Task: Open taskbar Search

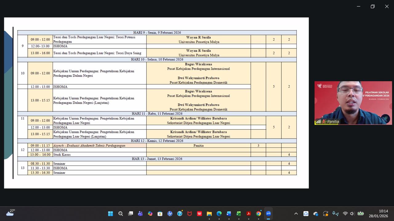Action: click(x=120, y=214)
